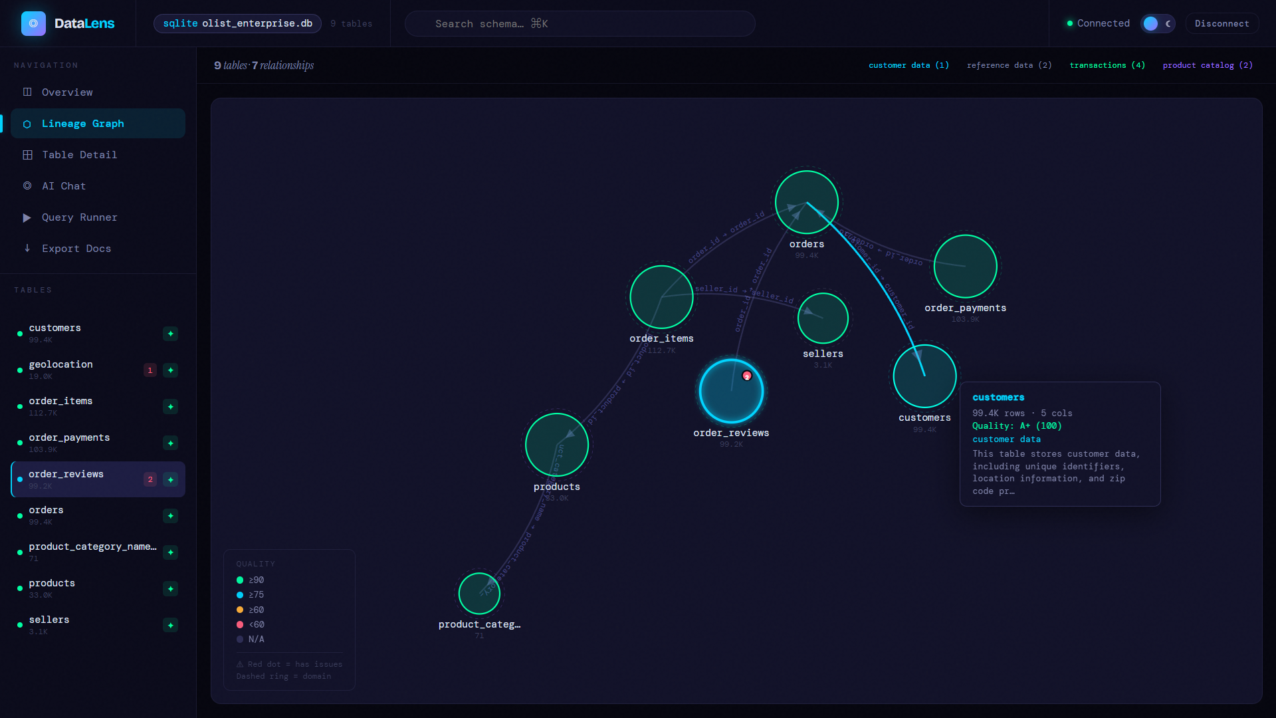
Task: Select product_category_name in the tables list
Action: click(98, 552)
